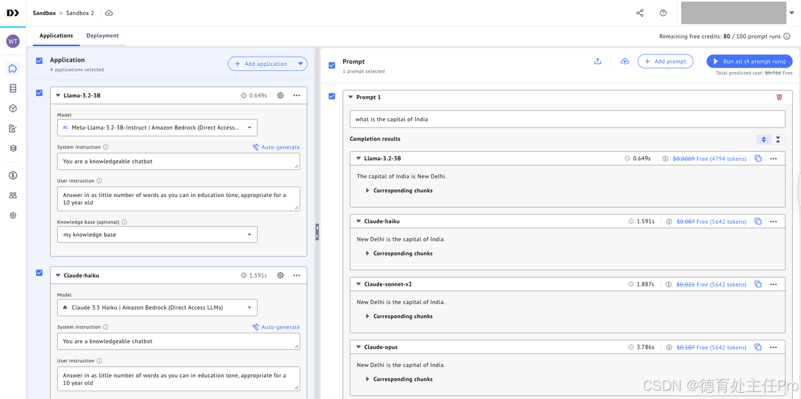This screenshot has height=399, width=801.
Task: Open the WT user avatar
Action: tap(13, 41)
